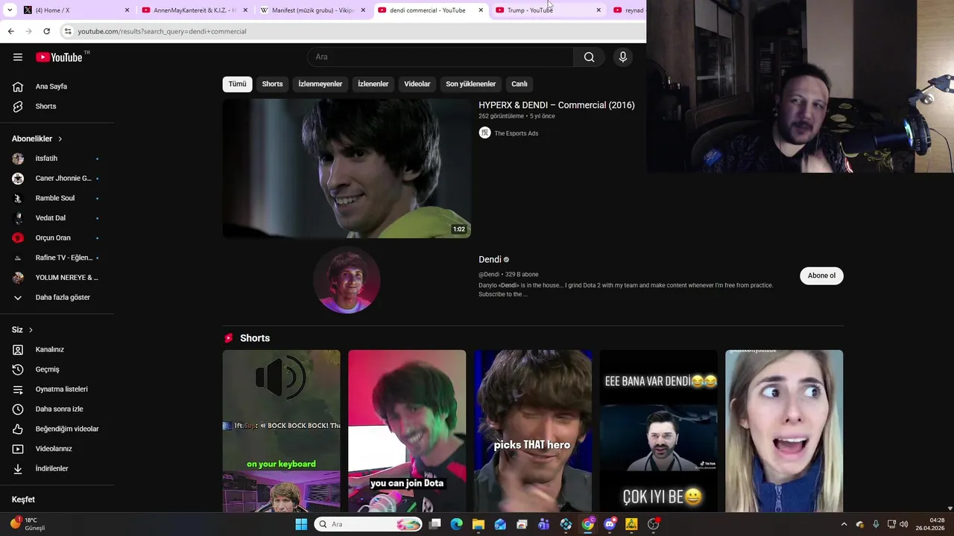Start voice search with microphone icon
Screen dimensions: 954x536
tap(623, 57)
